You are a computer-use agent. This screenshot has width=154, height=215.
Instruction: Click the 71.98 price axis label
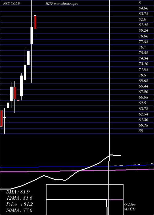pos(144,69)
